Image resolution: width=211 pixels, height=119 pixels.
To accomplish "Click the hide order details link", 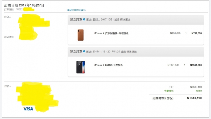I will pyautogui.click(x=76, y=10).
